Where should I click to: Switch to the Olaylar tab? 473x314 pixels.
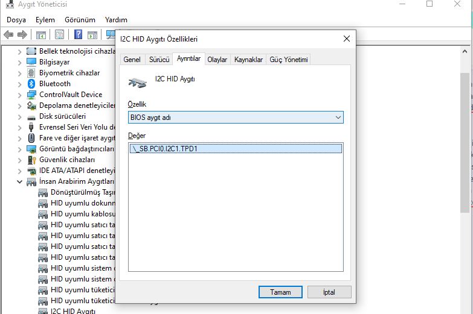tap(217, 60)
